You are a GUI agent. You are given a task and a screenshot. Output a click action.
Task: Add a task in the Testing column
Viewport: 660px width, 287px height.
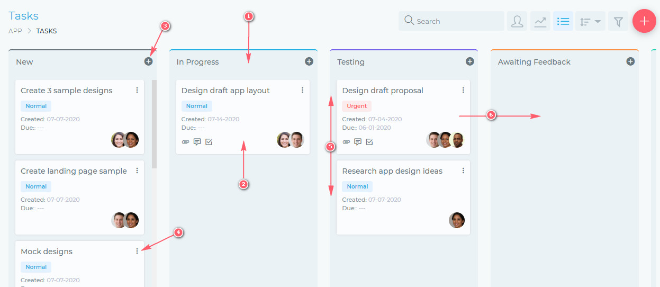point(469,61)
